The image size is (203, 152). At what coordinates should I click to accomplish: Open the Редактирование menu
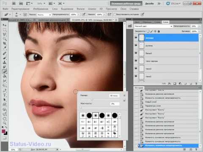coord(20,9)
